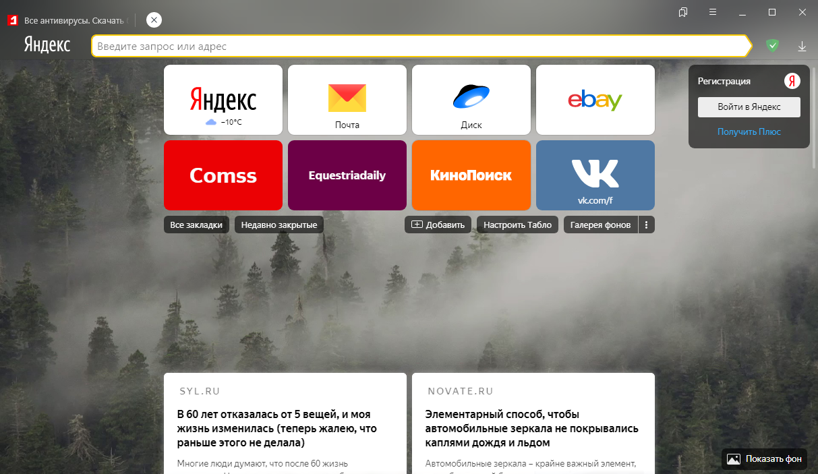Viewport: 818px width, 474px height.
Task: Open the article about автомобильные зеркала
Action: 532,428
